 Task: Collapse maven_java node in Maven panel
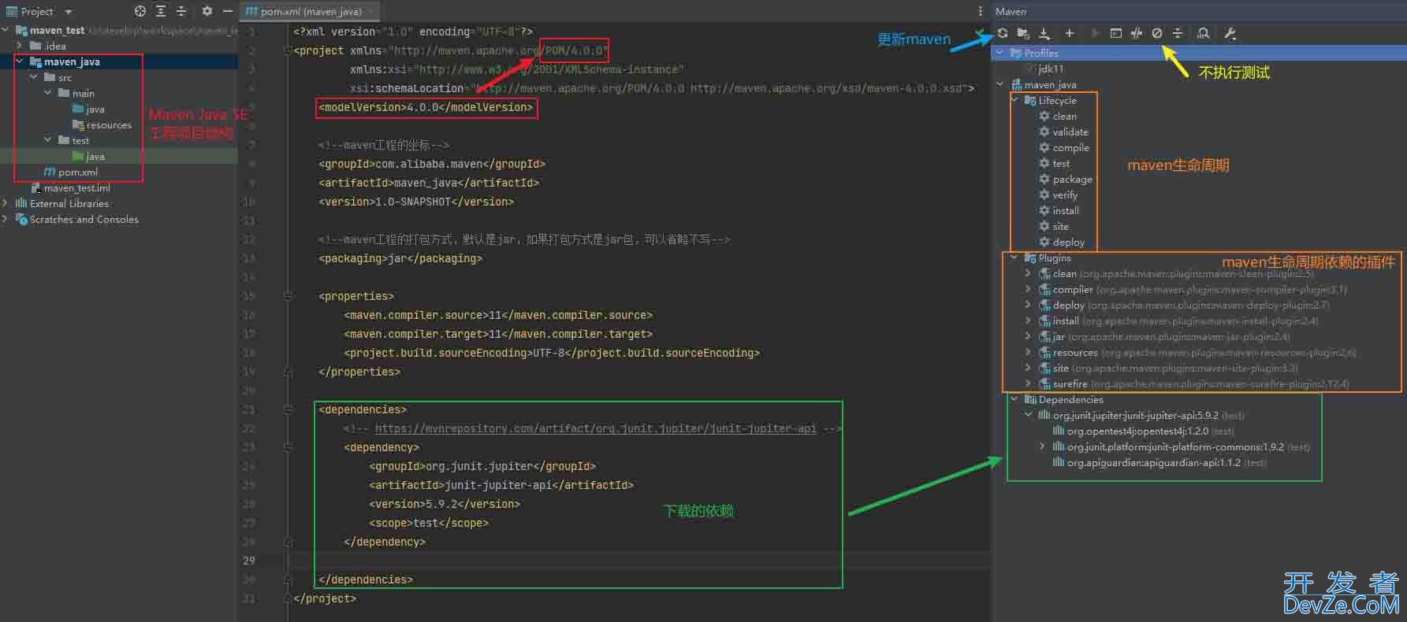[x=1000, y=84]
